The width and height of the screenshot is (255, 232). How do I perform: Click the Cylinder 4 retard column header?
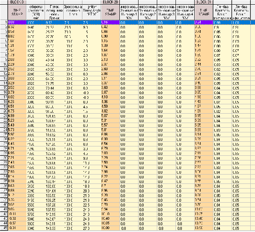point(185,12)
